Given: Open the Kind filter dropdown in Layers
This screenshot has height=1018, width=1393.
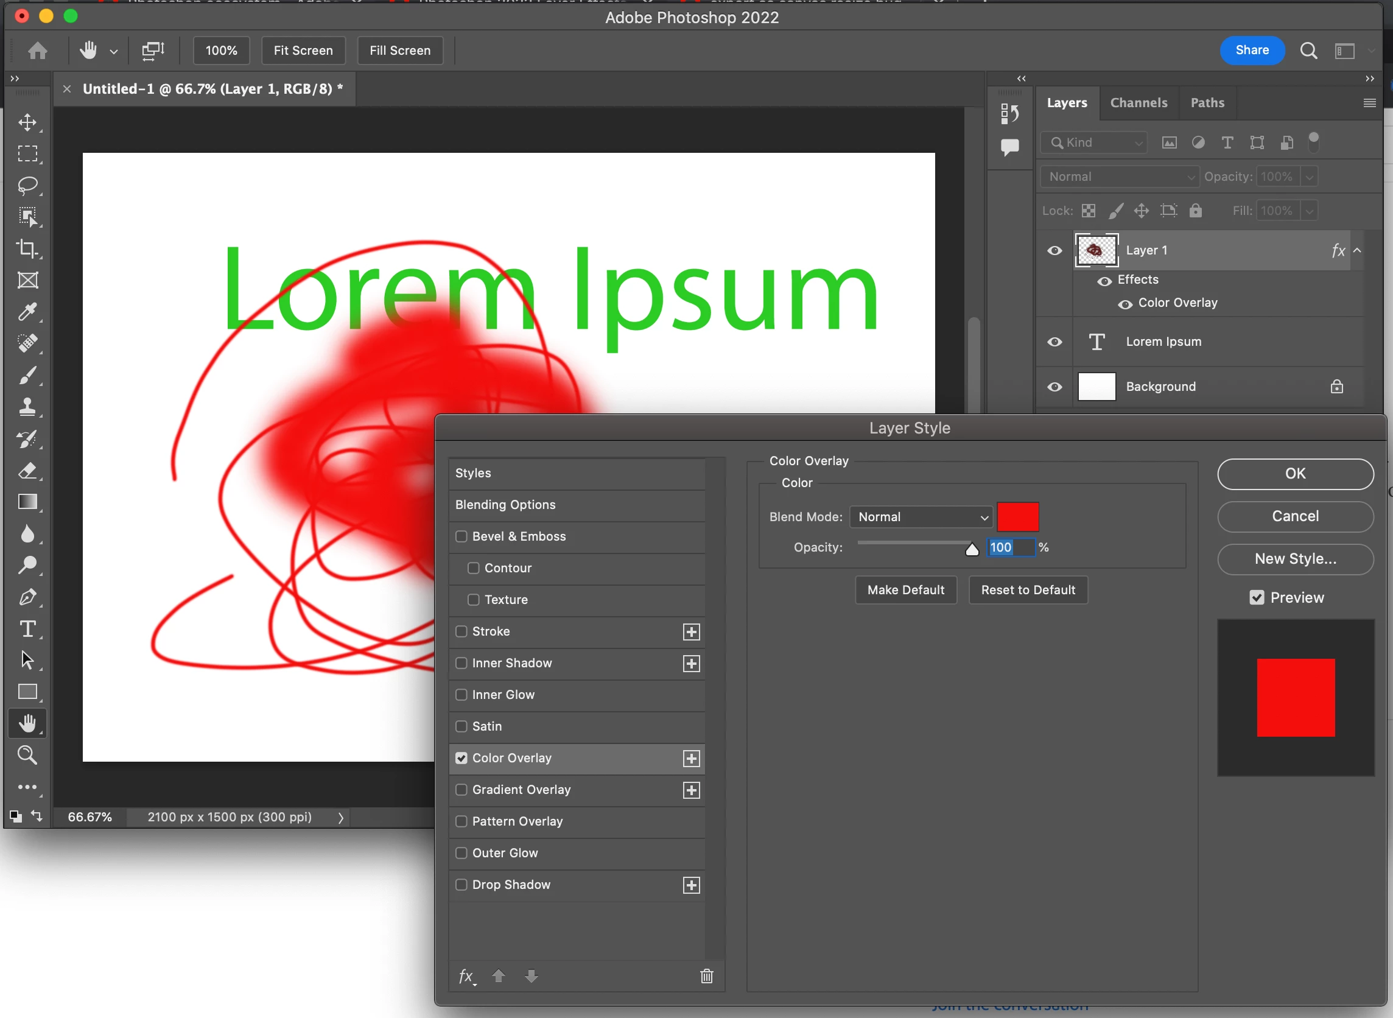Looking at the screenshot, I should (x=1094, y=143).
